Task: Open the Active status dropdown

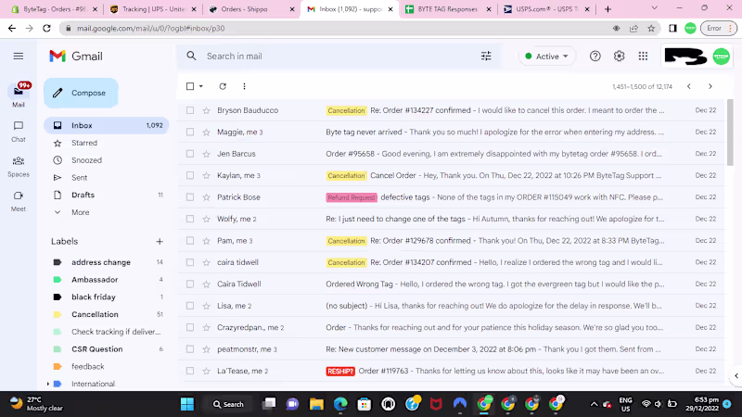Action: (547, 57)
